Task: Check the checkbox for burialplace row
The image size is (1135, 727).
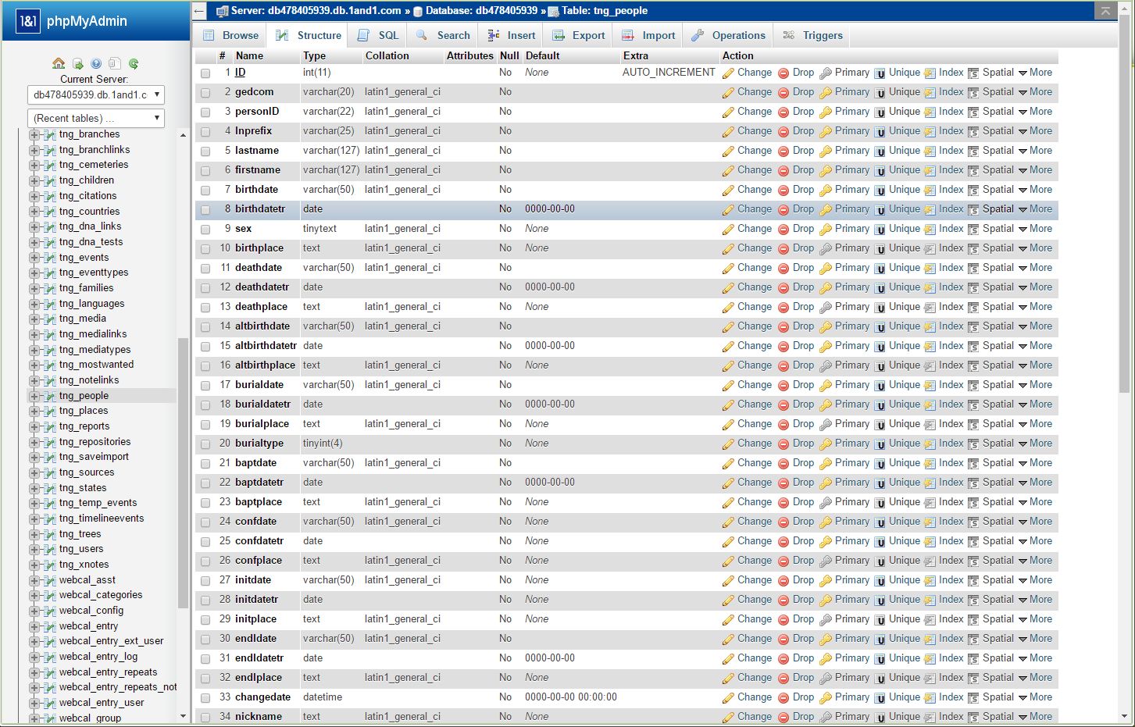Action: pyautogui.click(x=205, y=424)
